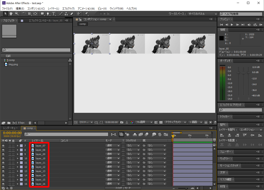The width and height of the screenshot is (264, 190).
Task: Toggle preserve transparency for layer_13
Action: [x=123, y=171]
